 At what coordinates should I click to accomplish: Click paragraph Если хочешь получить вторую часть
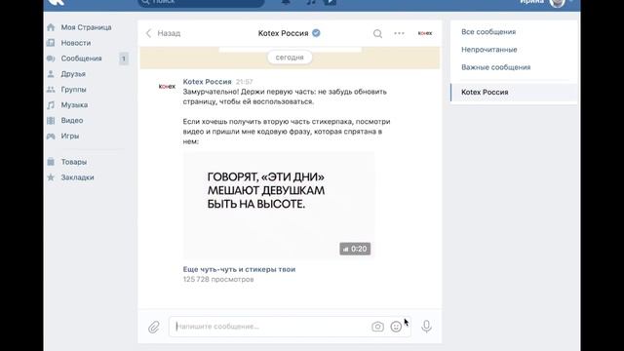pos(287,132)
